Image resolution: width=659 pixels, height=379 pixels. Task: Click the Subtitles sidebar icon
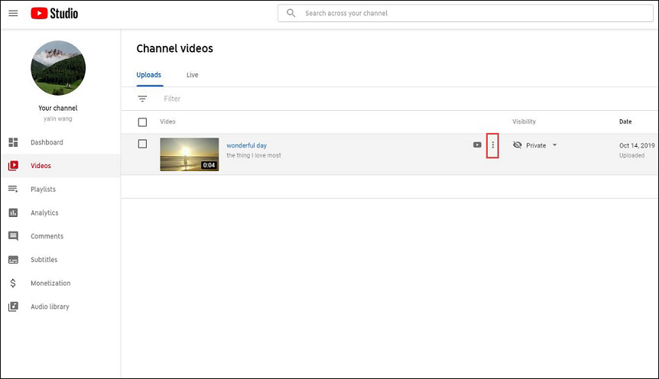14,260
